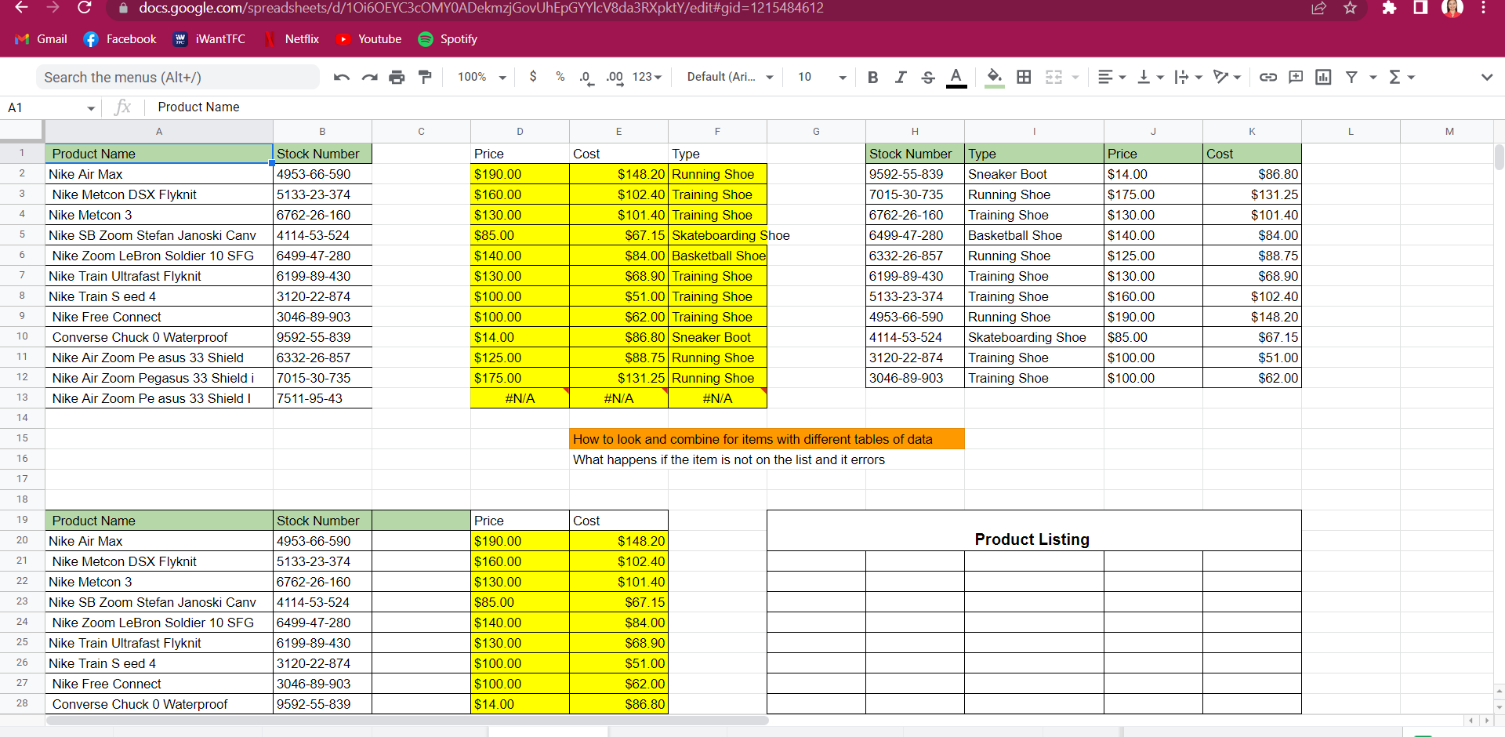Decrease decimal places
Image resolution: width=1505 pixels, height=737 pixels.
[586, 77]
